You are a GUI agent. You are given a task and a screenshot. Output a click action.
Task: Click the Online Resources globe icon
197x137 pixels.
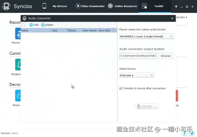tap(110, 6)
